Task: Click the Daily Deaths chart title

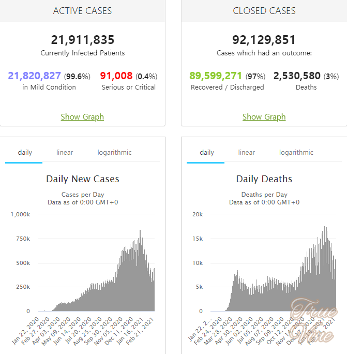Action: pyautogui.click(x=264, y=179)
